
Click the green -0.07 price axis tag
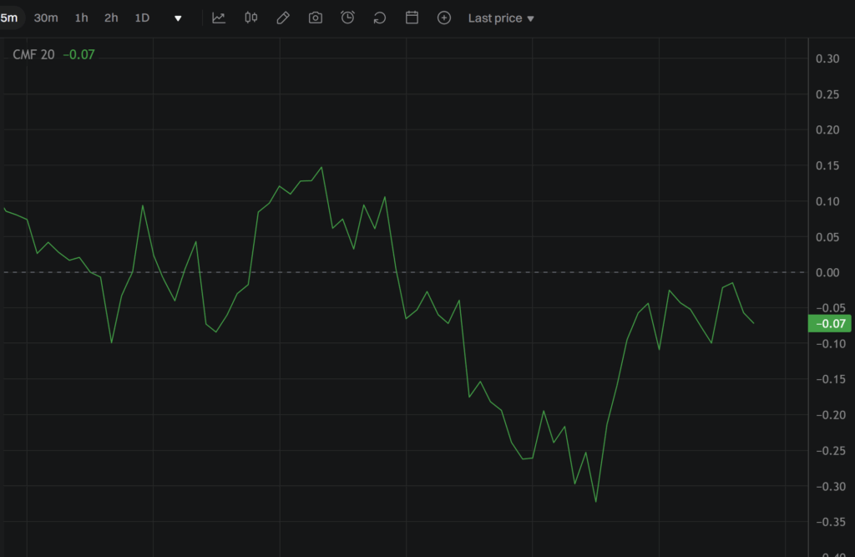tap(830, 324)
